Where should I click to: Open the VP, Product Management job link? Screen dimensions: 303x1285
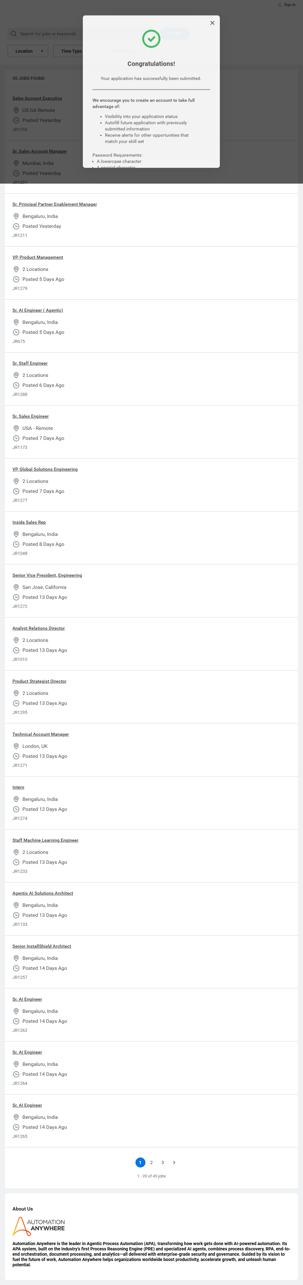click(38, 257)
